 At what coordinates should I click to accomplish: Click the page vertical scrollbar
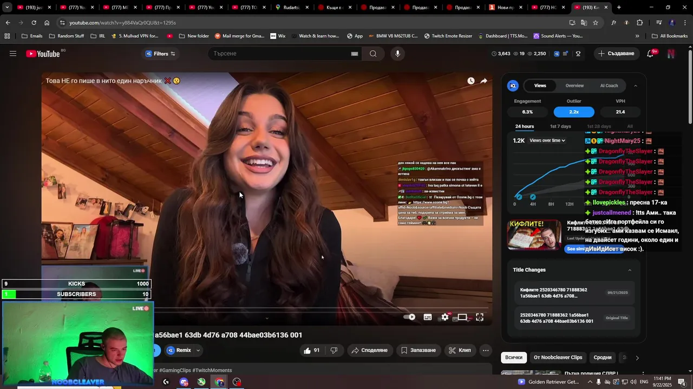pos(690,86)
